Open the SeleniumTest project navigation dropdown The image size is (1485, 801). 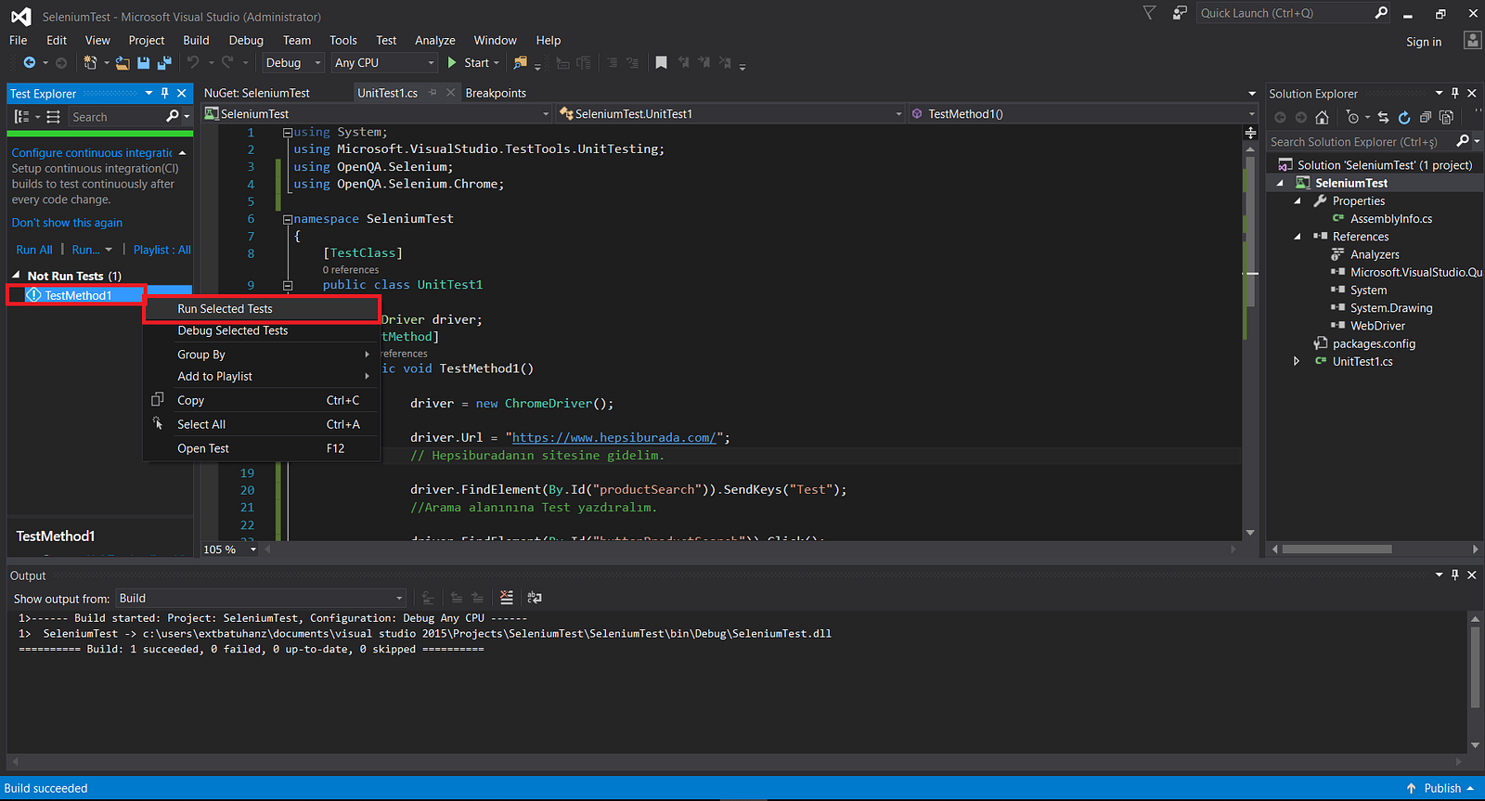tap(378, 113)
